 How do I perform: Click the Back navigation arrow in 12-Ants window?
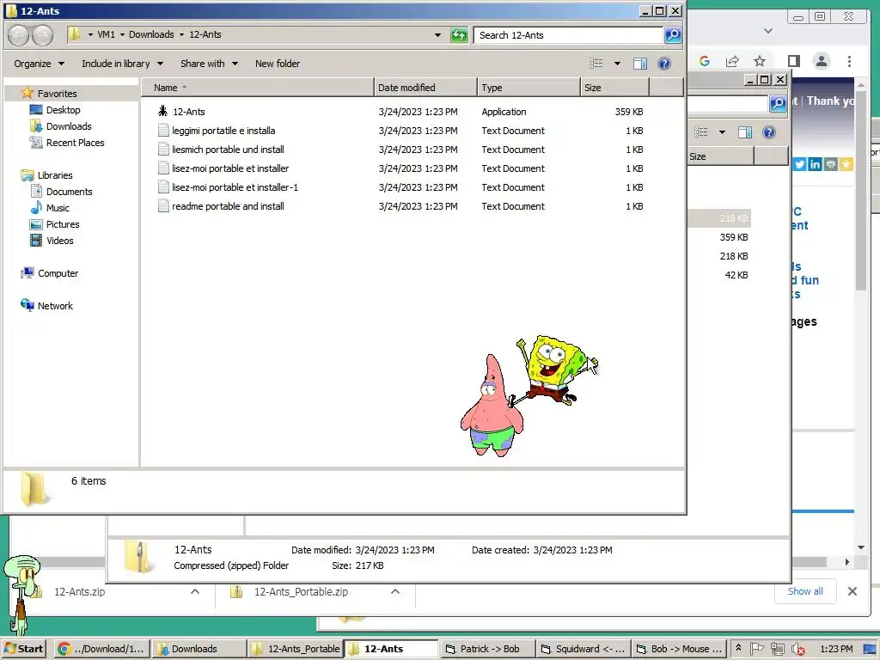click(x=18, y=35)
